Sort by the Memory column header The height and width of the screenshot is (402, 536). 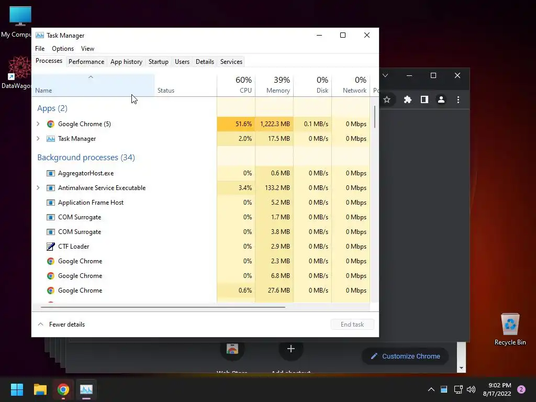click(274, 85)
